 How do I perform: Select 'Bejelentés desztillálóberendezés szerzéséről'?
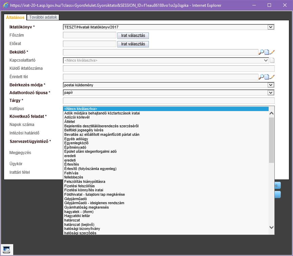click(x=166, y=126)
